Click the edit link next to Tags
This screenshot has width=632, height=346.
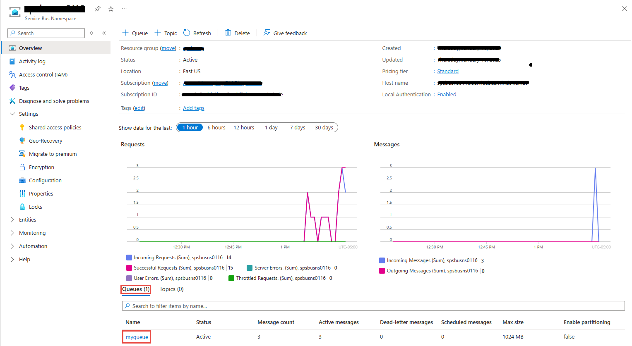(139, 108)
